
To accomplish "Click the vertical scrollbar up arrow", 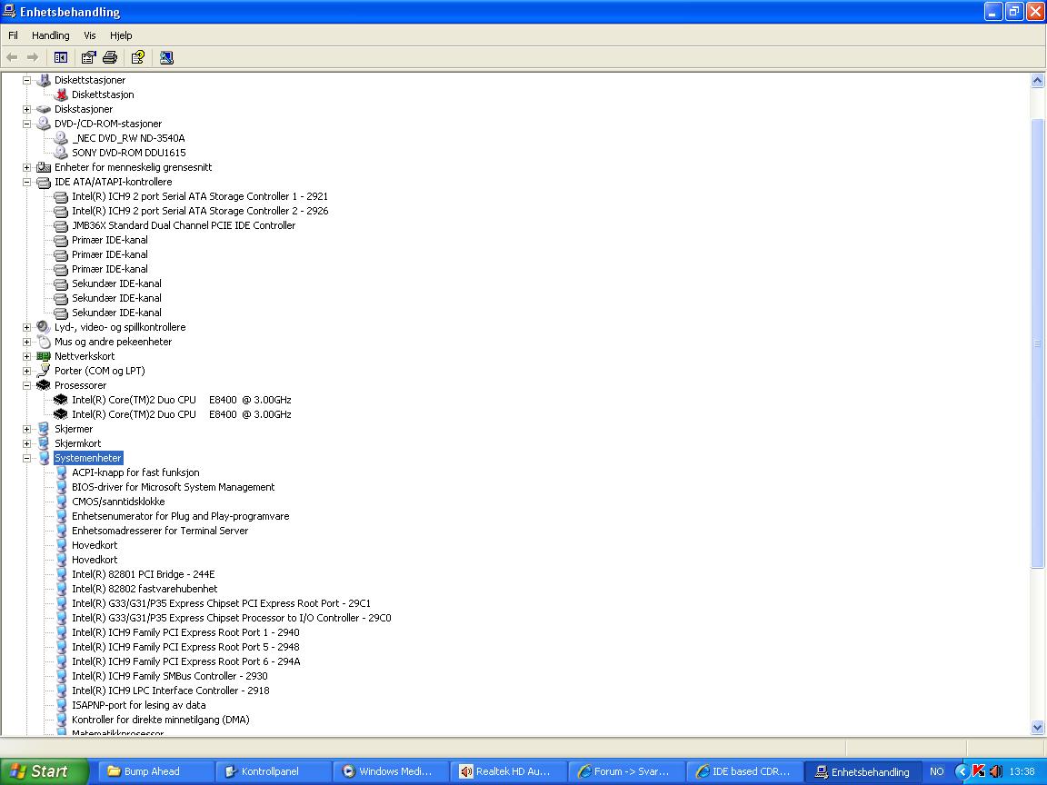I will click(1037, 81).
